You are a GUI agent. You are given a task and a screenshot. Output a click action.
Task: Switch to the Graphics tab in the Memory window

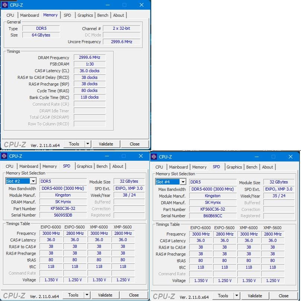point(85,15)
